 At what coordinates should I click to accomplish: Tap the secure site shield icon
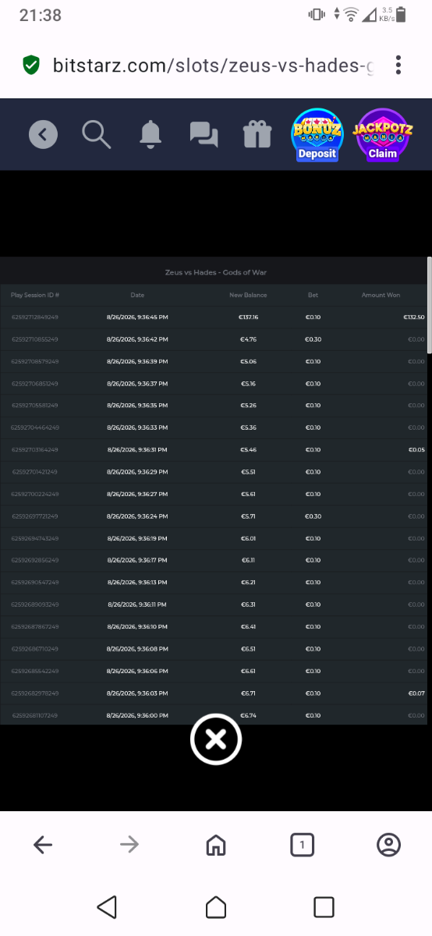[31, 65]
